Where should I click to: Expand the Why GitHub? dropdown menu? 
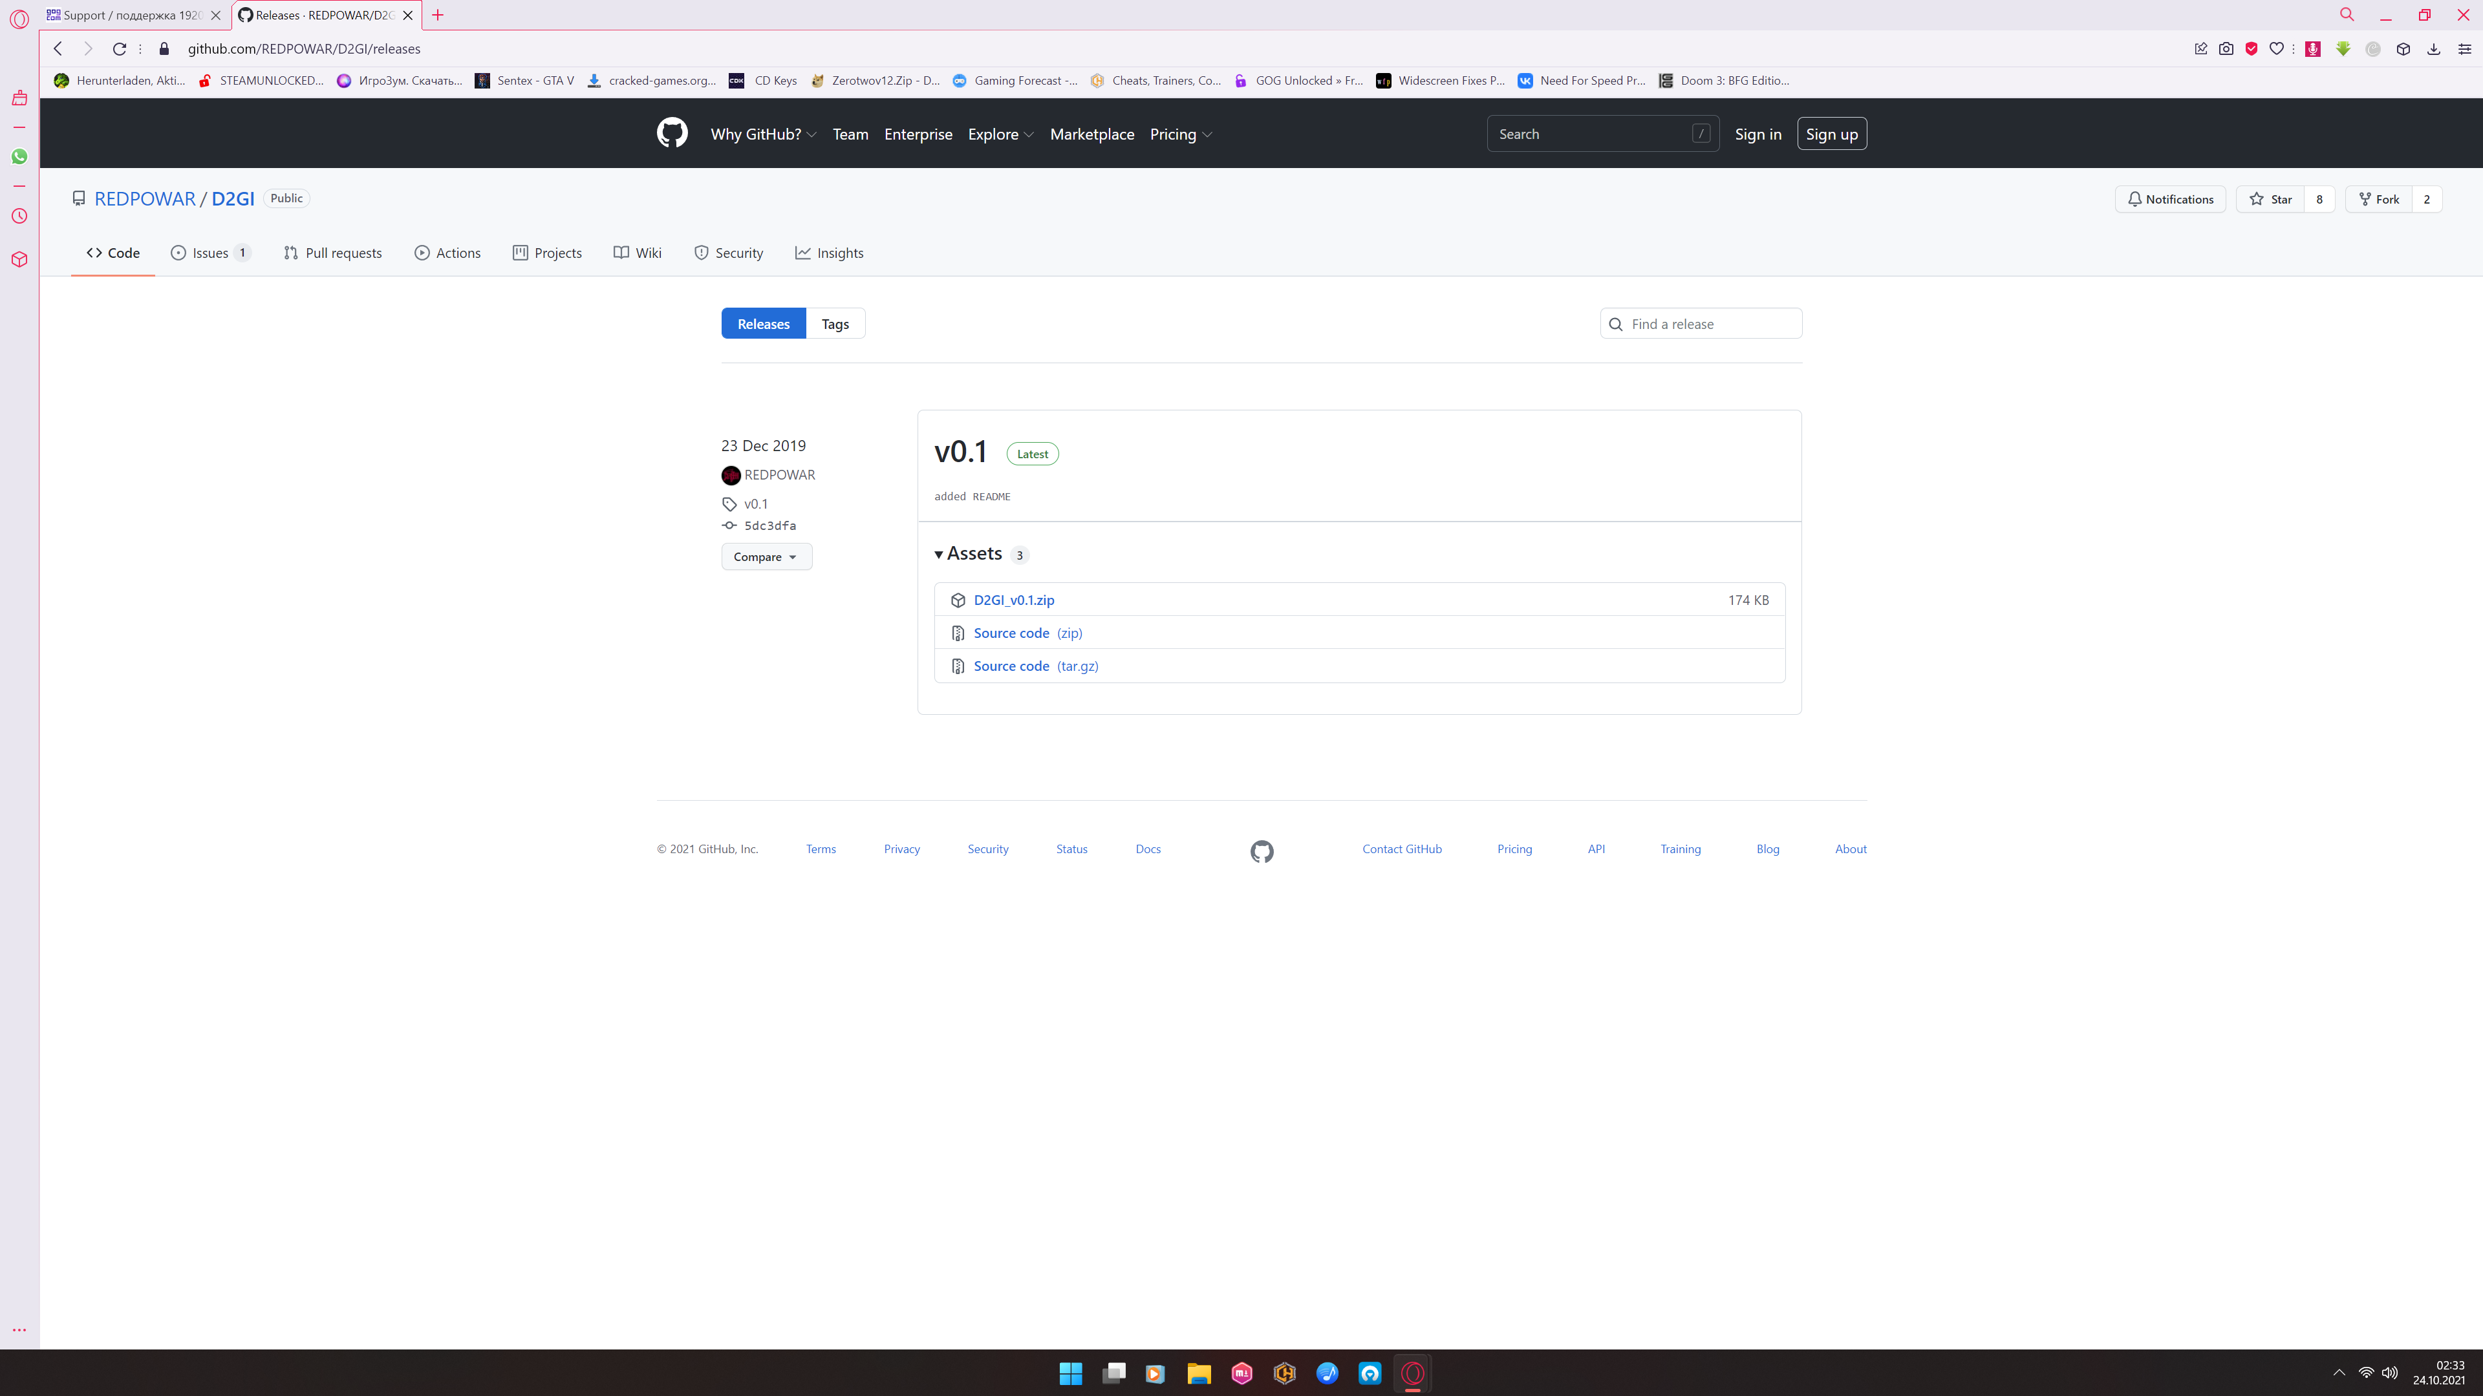pyautogui.click(x=764, y=134)
